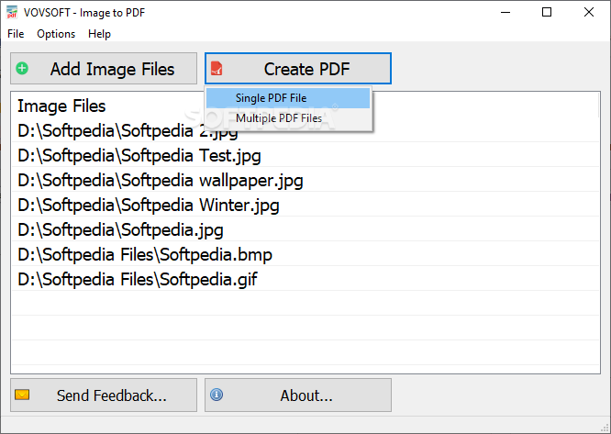Click the green plus icon on Add Image Files
Screen dimensions: 611x434
click(x=22, y=68)
